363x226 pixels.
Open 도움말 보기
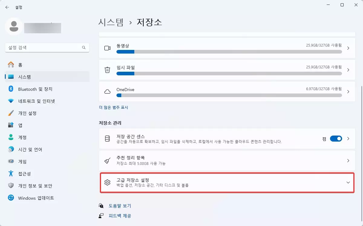(x=119, y=206)
